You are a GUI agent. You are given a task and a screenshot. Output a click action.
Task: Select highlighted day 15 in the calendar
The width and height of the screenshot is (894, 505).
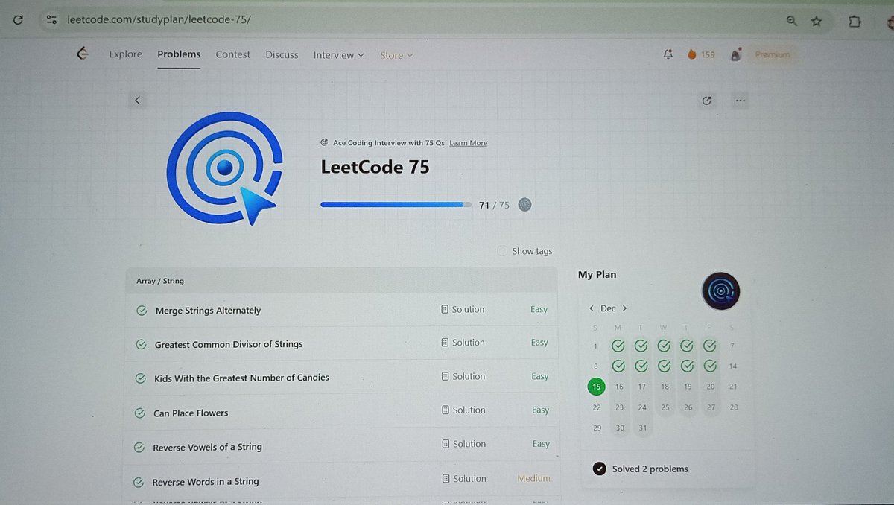coord(596,387)
